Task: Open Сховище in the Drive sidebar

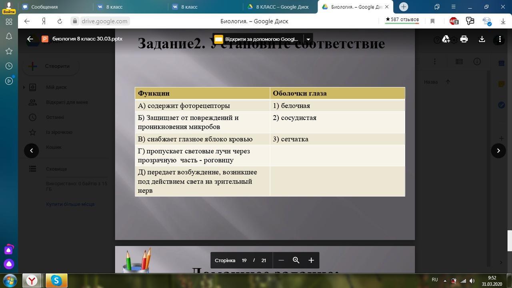Action: (56, 169)
